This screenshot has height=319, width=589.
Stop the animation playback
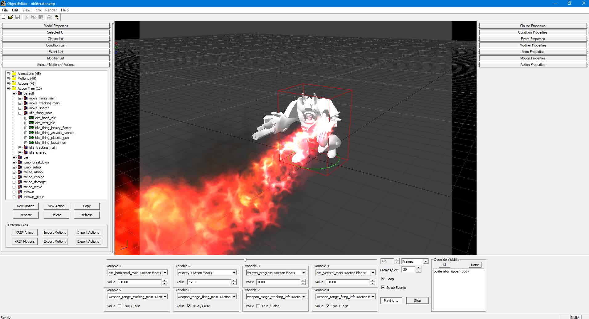417,301
